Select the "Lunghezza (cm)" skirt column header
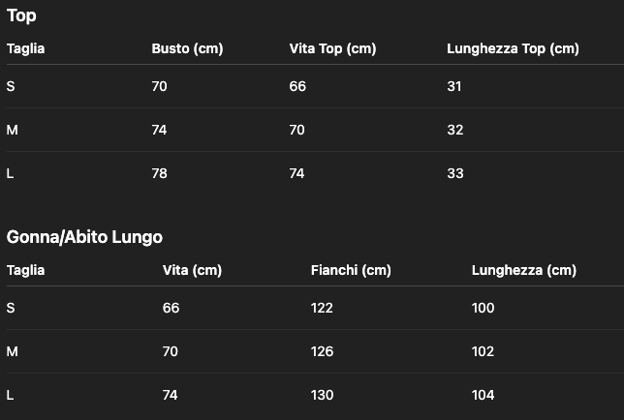 point(523,270)
